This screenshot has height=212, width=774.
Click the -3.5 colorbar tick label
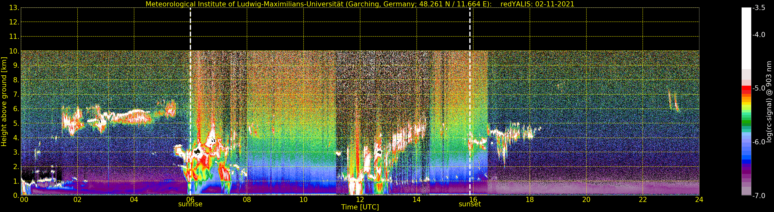pyautogui.click(x=759, y=8)
